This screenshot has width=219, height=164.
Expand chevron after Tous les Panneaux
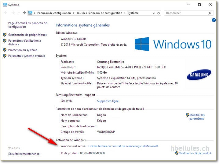(125, 13)
